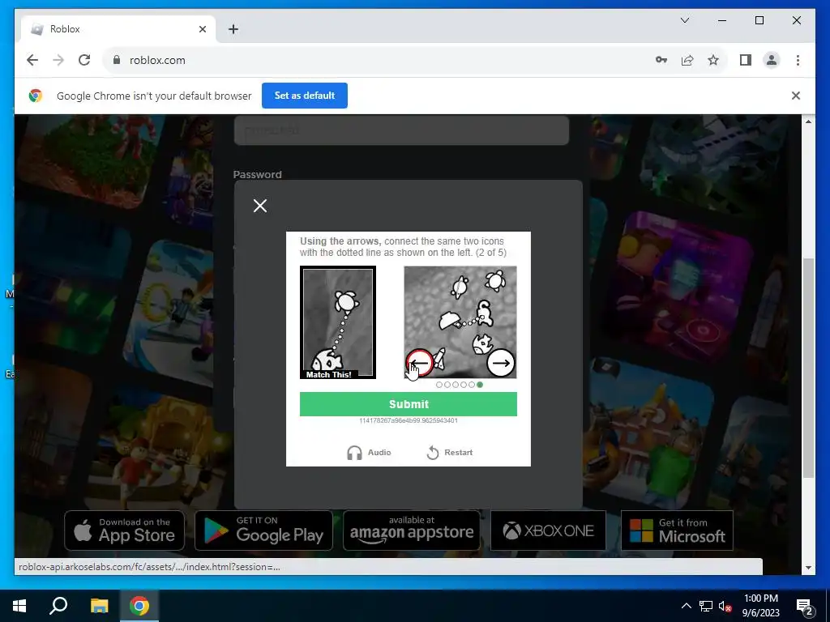Click the Match This reference image
830x622 pixels.
point(338,322)
